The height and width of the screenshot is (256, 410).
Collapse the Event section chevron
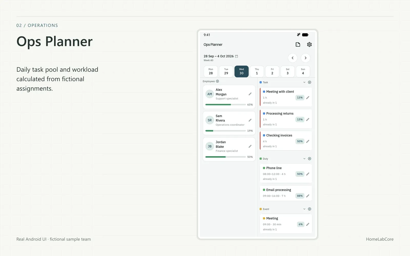pyautogui.click(x=304, y=209)
